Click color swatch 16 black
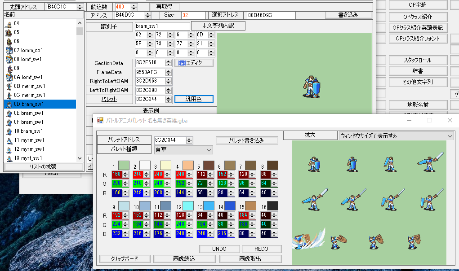The width and height of the screenshot is (459, 271). tap(272, 205)
